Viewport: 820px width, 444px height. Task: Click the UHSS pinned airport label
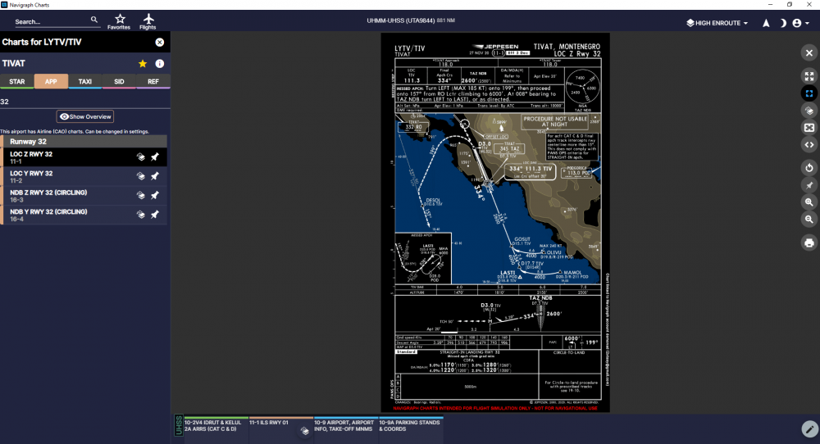(x=178, y=426)
